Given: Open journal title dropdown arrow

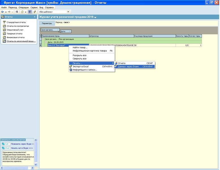Looking at the screenshot, I should click(x=95, y=17).
